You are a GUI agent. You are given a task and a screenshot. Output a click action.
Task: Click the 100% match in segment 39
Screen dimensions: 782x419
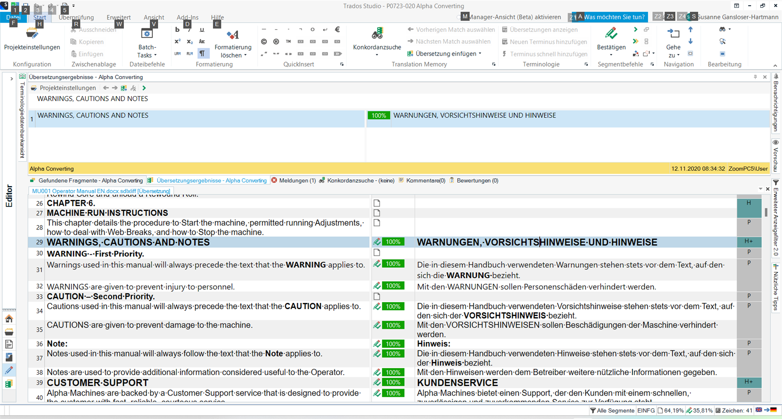(x=393, y=382)
